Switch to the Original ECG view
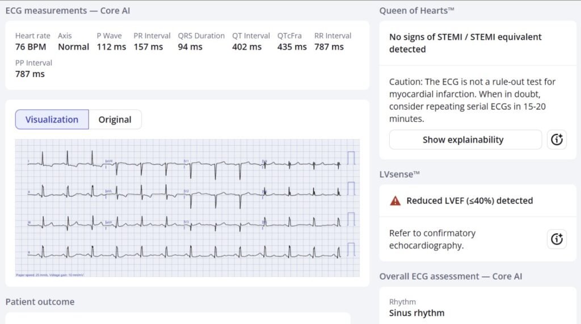Viewport: 581px width, 324px height. click(115, 120)
